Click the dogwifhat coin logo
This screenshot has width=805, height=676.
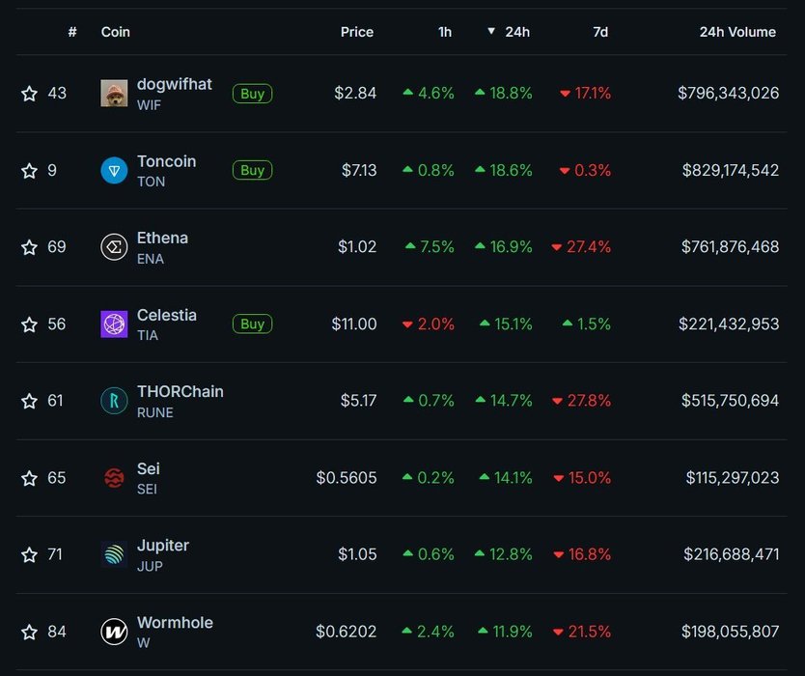(114, 94)
